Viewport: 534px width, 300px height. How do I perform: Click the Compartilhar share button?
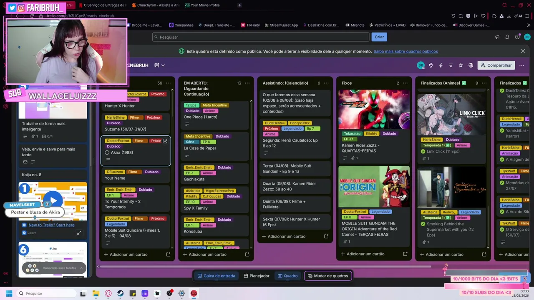point(496,65)
